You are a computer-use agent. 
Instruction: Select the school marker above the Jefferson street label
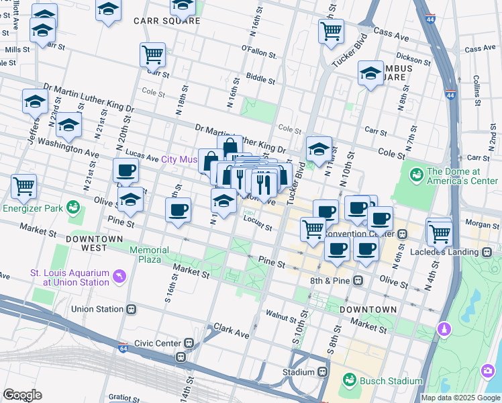[35, 104]
